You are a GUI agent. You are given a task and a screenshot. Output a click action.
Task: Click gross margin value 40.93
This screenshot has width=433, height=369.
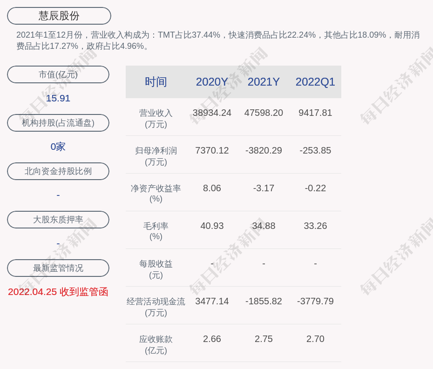pos(212,226)
